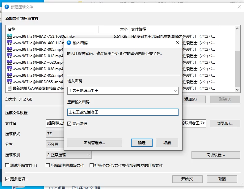The image size is (244, 189).
Task: Click the MP4 icon of MIRD065 file
Action: [10, 82]
